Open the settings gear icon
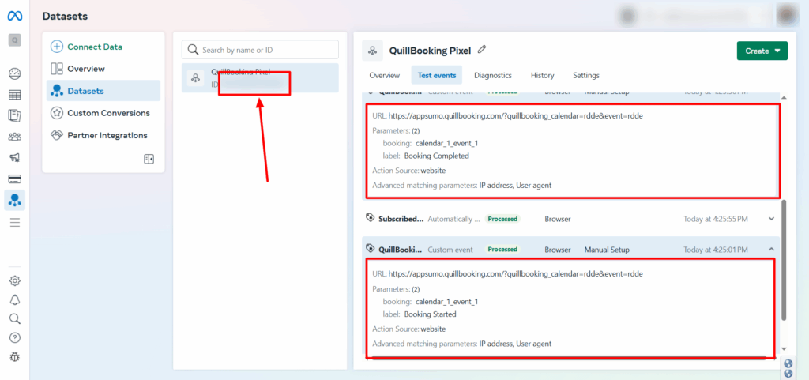Image resolution: width=809 pixels, height=380 pixels. 14,280
